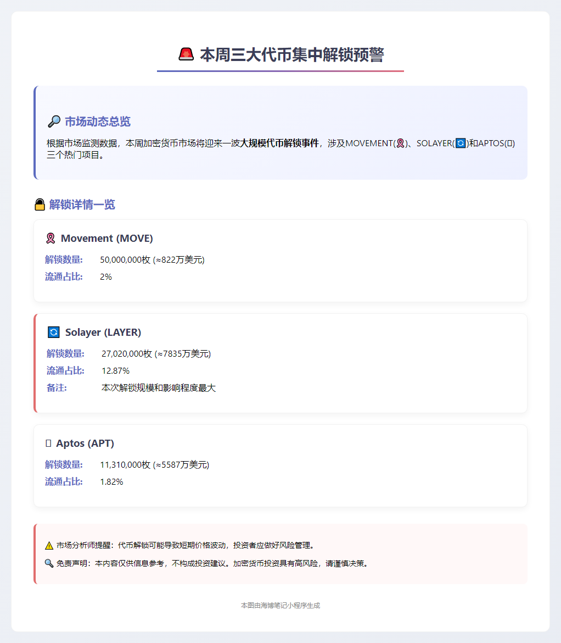The width and height of the screenshot is (561, 643).
Task: Click the value 50,000,000枚 (≈822万美元)
Action: click(x=153, y=259)
